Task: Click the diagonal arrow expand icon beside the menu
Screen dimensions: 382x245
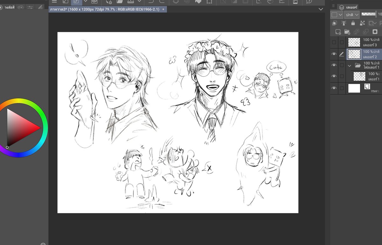Action: pos(66,2)
